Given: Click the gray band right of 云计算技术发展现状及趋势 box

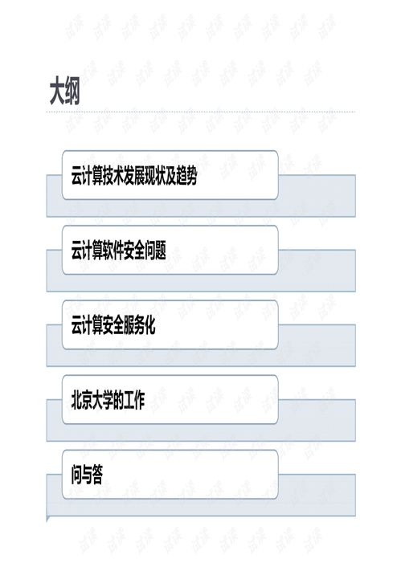Looking at the screenshot, I should (x=317, y=196).
